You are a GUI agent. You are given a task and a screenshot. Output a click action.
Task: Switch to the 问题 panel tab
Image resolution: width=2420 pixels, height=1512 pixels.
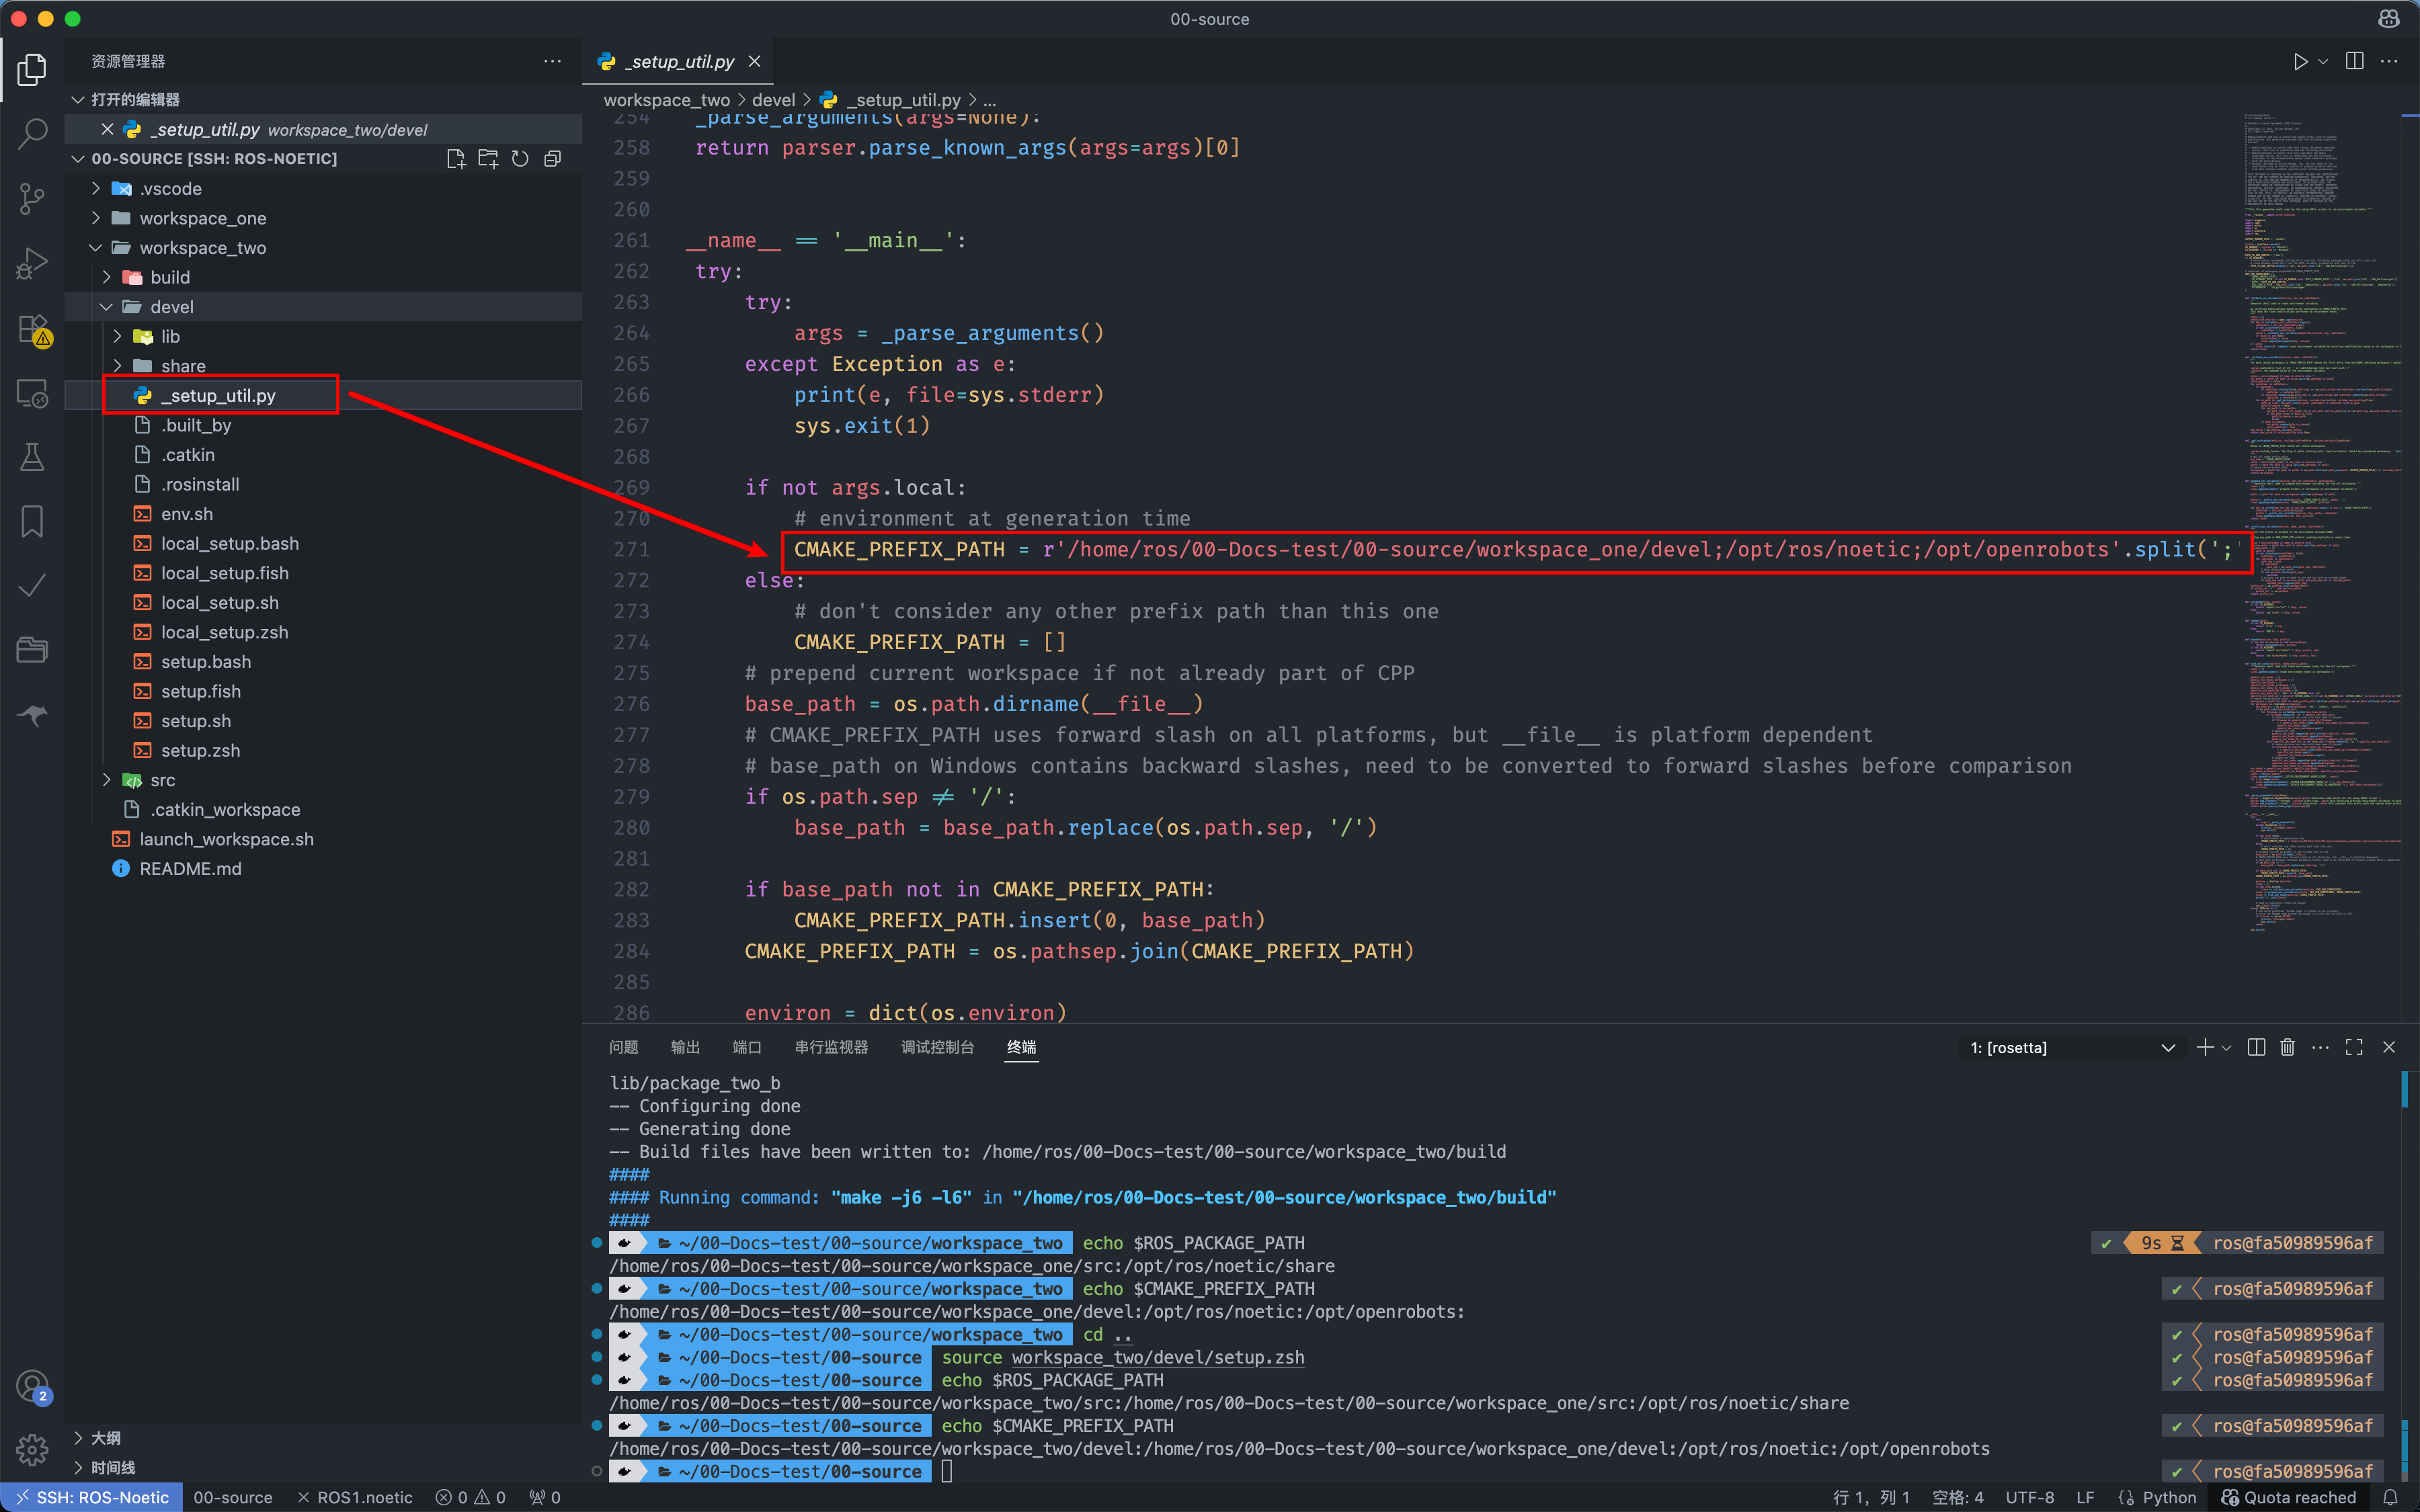coord(623,1047)
